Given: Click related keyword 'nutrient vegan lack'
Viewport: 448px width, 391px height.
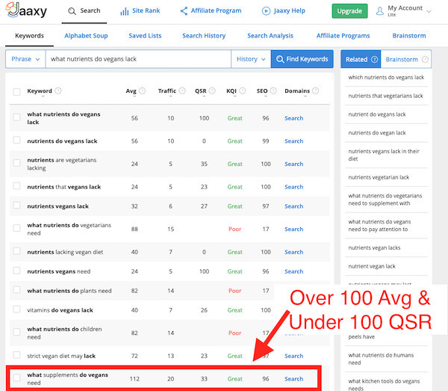Looking at the screenshot, I should pos(372,266).
